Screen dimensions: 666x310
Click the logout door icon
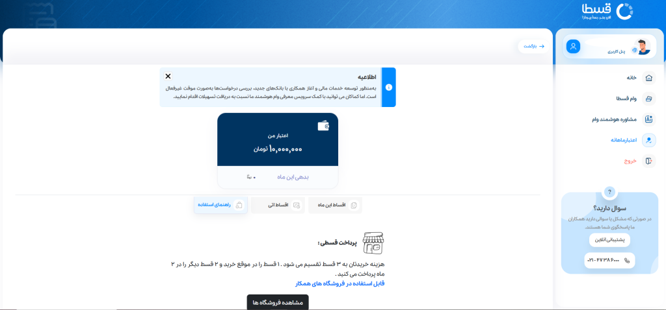click(648, 161)
